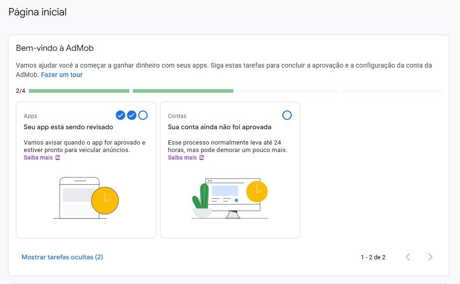The width and height of the screenshot is (460, 284).
Task: Go to previous tasks page arrow
Action: click(x=408, y=257)
